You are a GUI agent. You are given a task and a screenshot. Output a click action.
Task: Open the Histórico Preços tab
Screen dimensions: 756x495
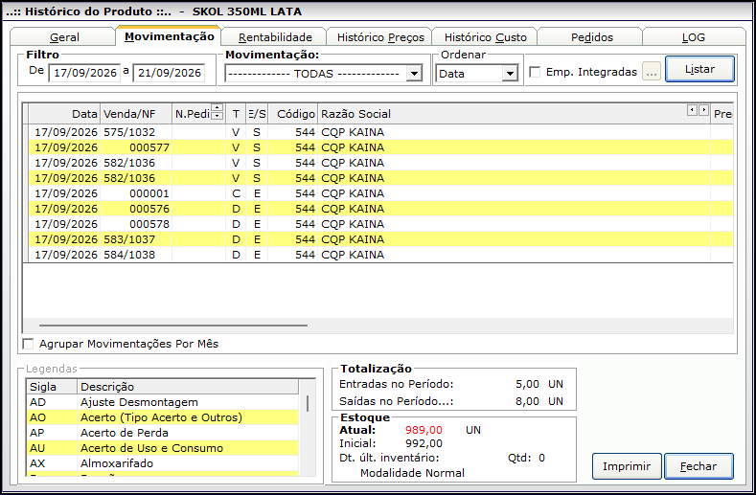380,37
